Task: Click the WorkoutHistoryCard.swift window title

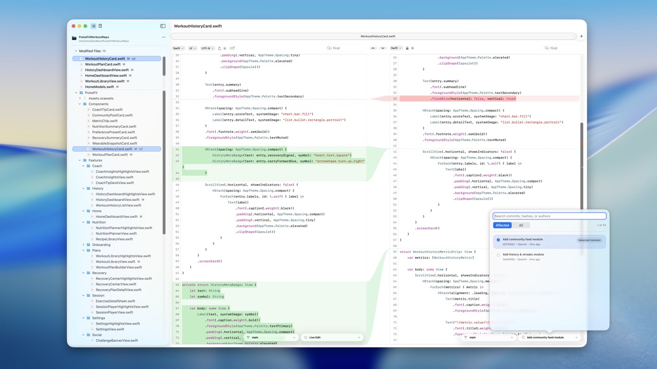Action: pos(198,26)
